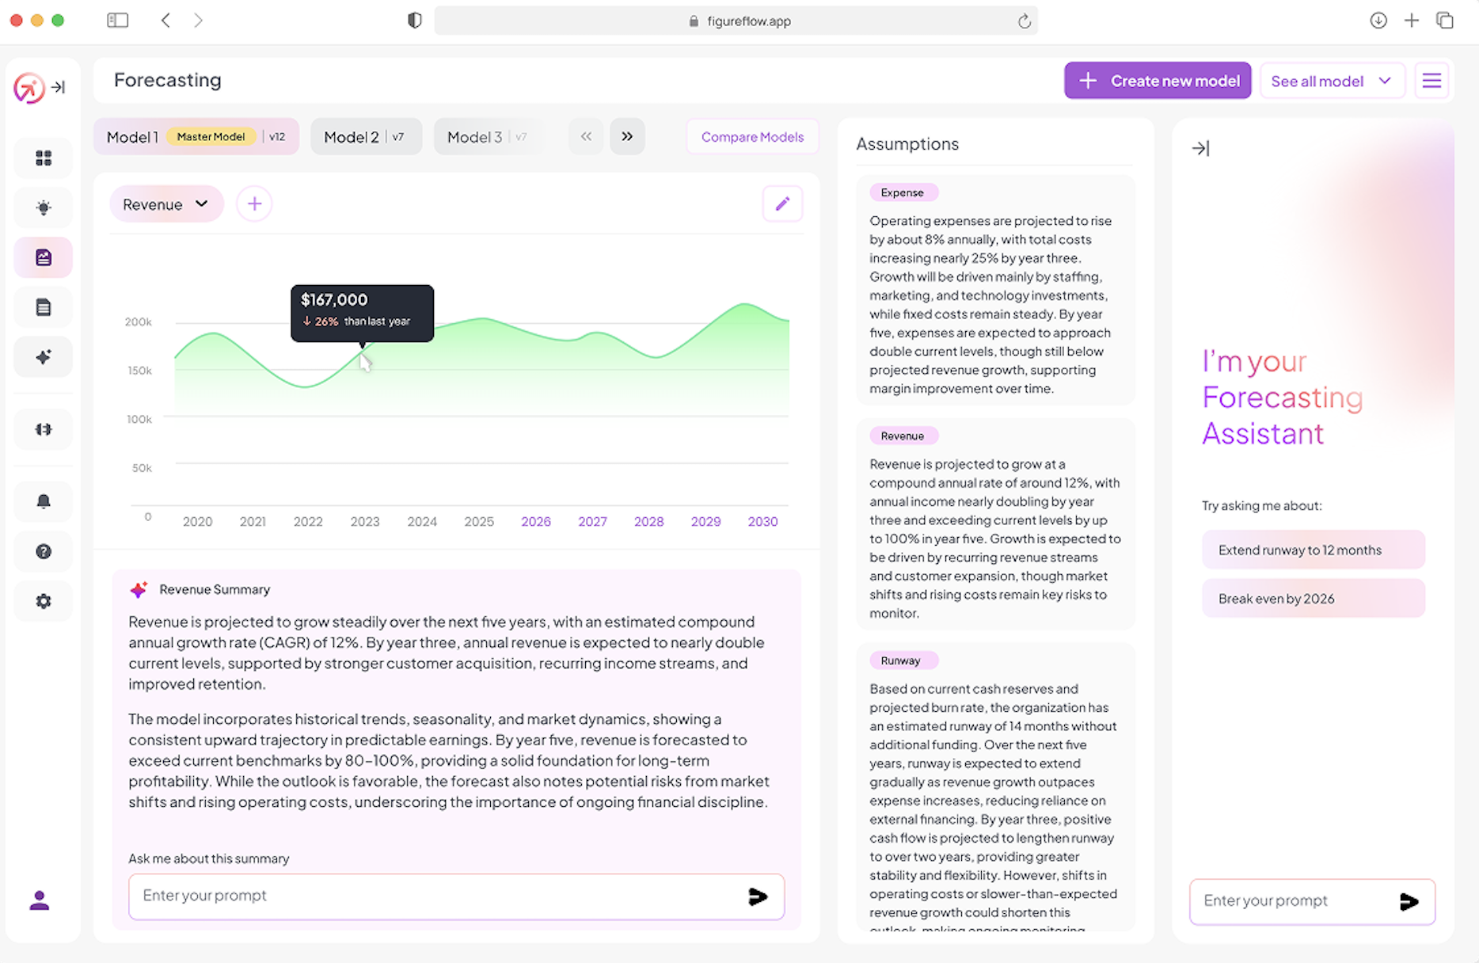
Task: Click the Revenue assumption tag
Action: pyautogui.click(x=903, y=436)
